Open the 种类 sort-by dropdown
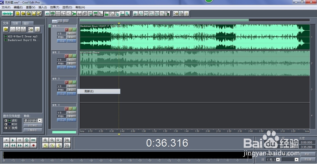The width and height of the screenshot is (317, 164). click(x=33, y=120)
